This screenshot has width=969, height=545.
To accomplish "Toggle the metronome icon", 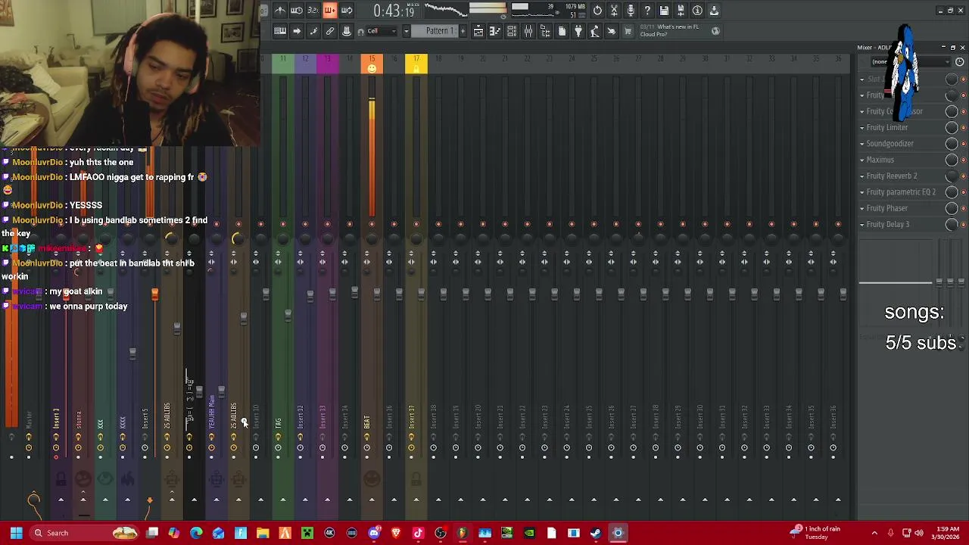I will [280, 11].
